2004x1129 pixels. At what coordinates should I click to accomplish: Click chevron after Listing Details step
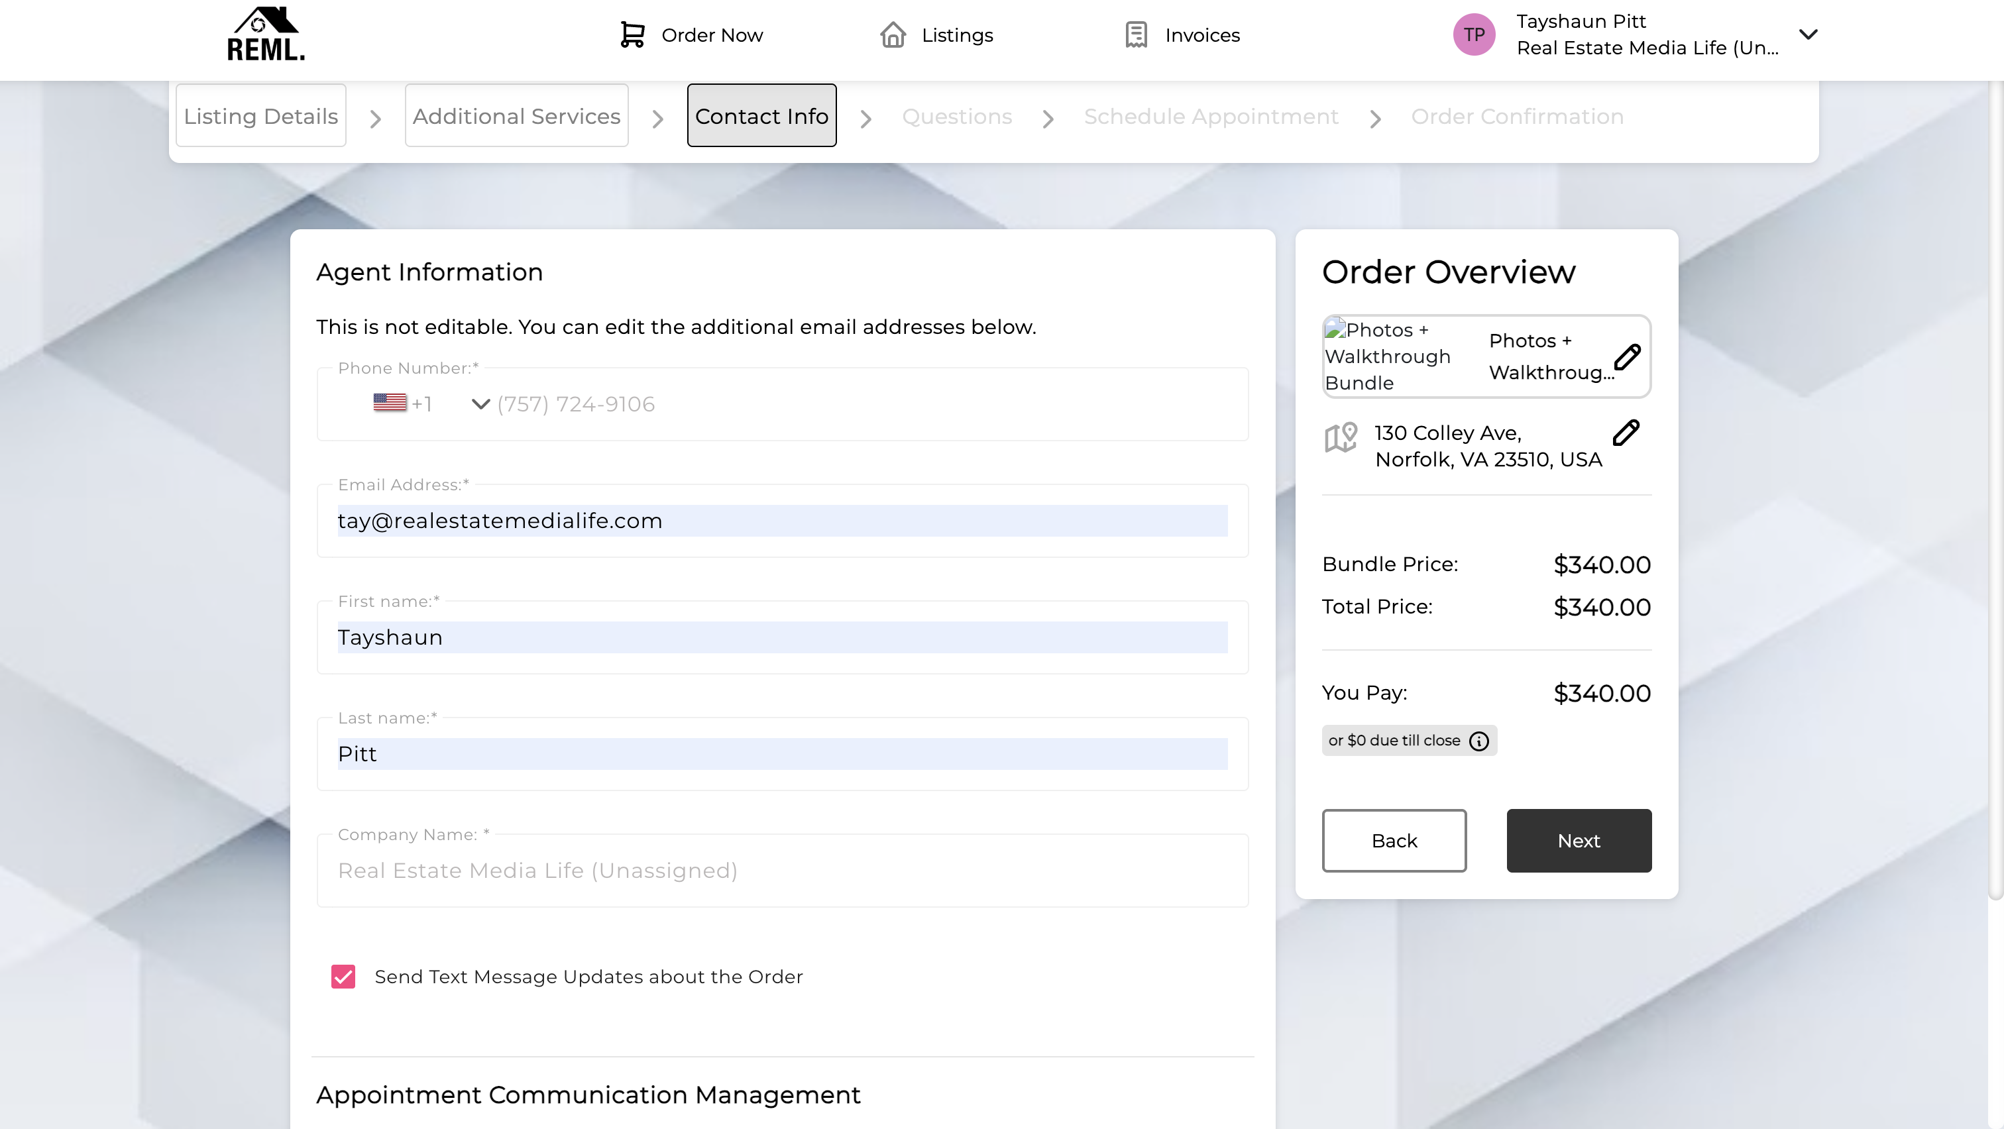tap(376, 118)
